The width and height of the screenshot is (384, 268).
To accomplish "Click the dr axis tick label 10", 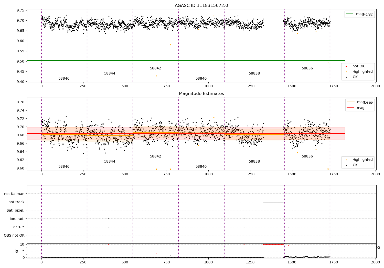I will [22, 244].
